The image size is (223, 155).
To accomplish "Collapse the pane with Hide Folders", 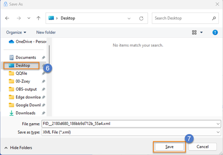I will 18,148.
